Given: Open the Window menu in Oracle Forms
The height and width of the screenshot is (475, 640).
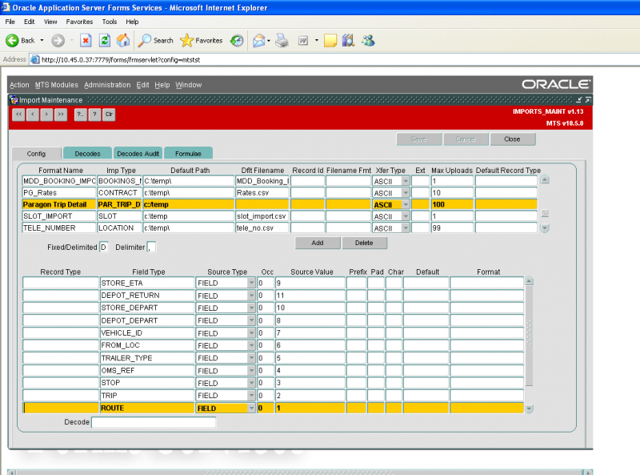Looking at the screenshot, I should tap(189, 85).
